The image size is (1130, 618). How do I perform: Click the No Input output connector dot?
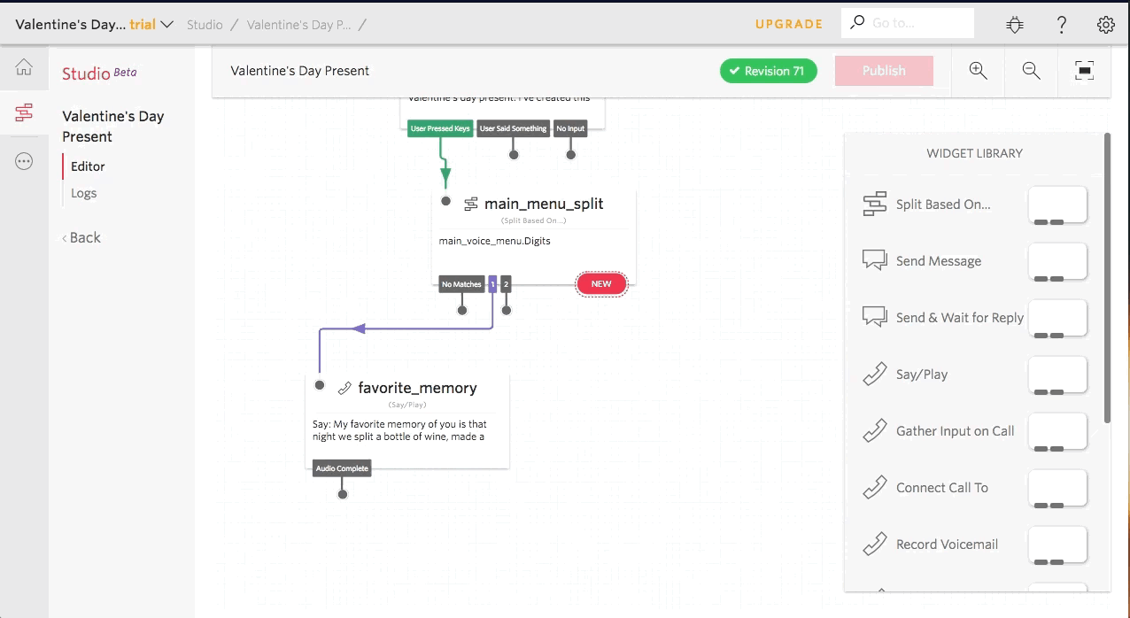click(570, 154)
